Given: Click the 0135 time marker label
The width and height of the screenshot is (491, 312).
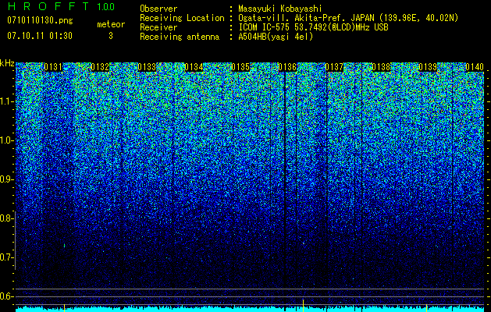Looking at the screenshot, I should coord(240,67).
